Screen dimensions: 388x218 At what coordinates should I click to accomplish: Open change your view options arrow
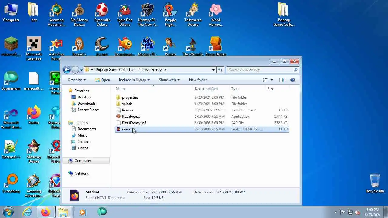coord(272,80)
